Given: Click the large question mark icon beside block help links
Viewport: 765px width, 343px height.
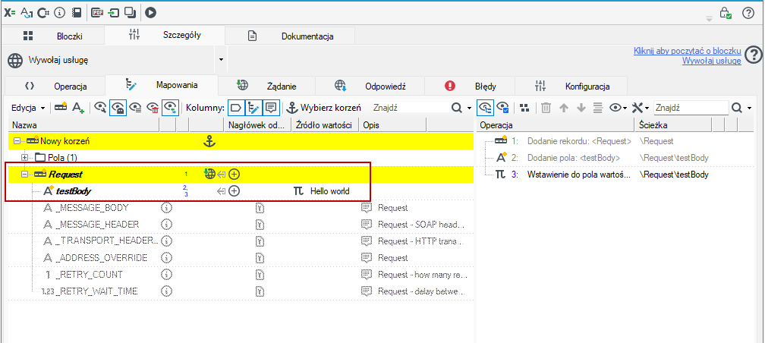Looking at the screenshot, I should pos(754,54).
